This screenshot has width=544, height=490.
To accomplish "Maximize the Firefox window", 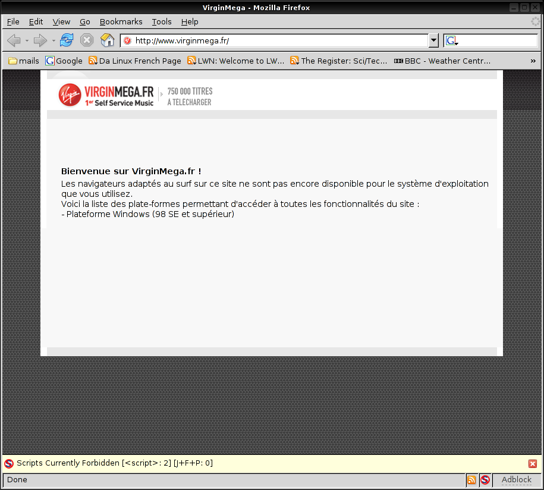I will [x=524, y=7].
